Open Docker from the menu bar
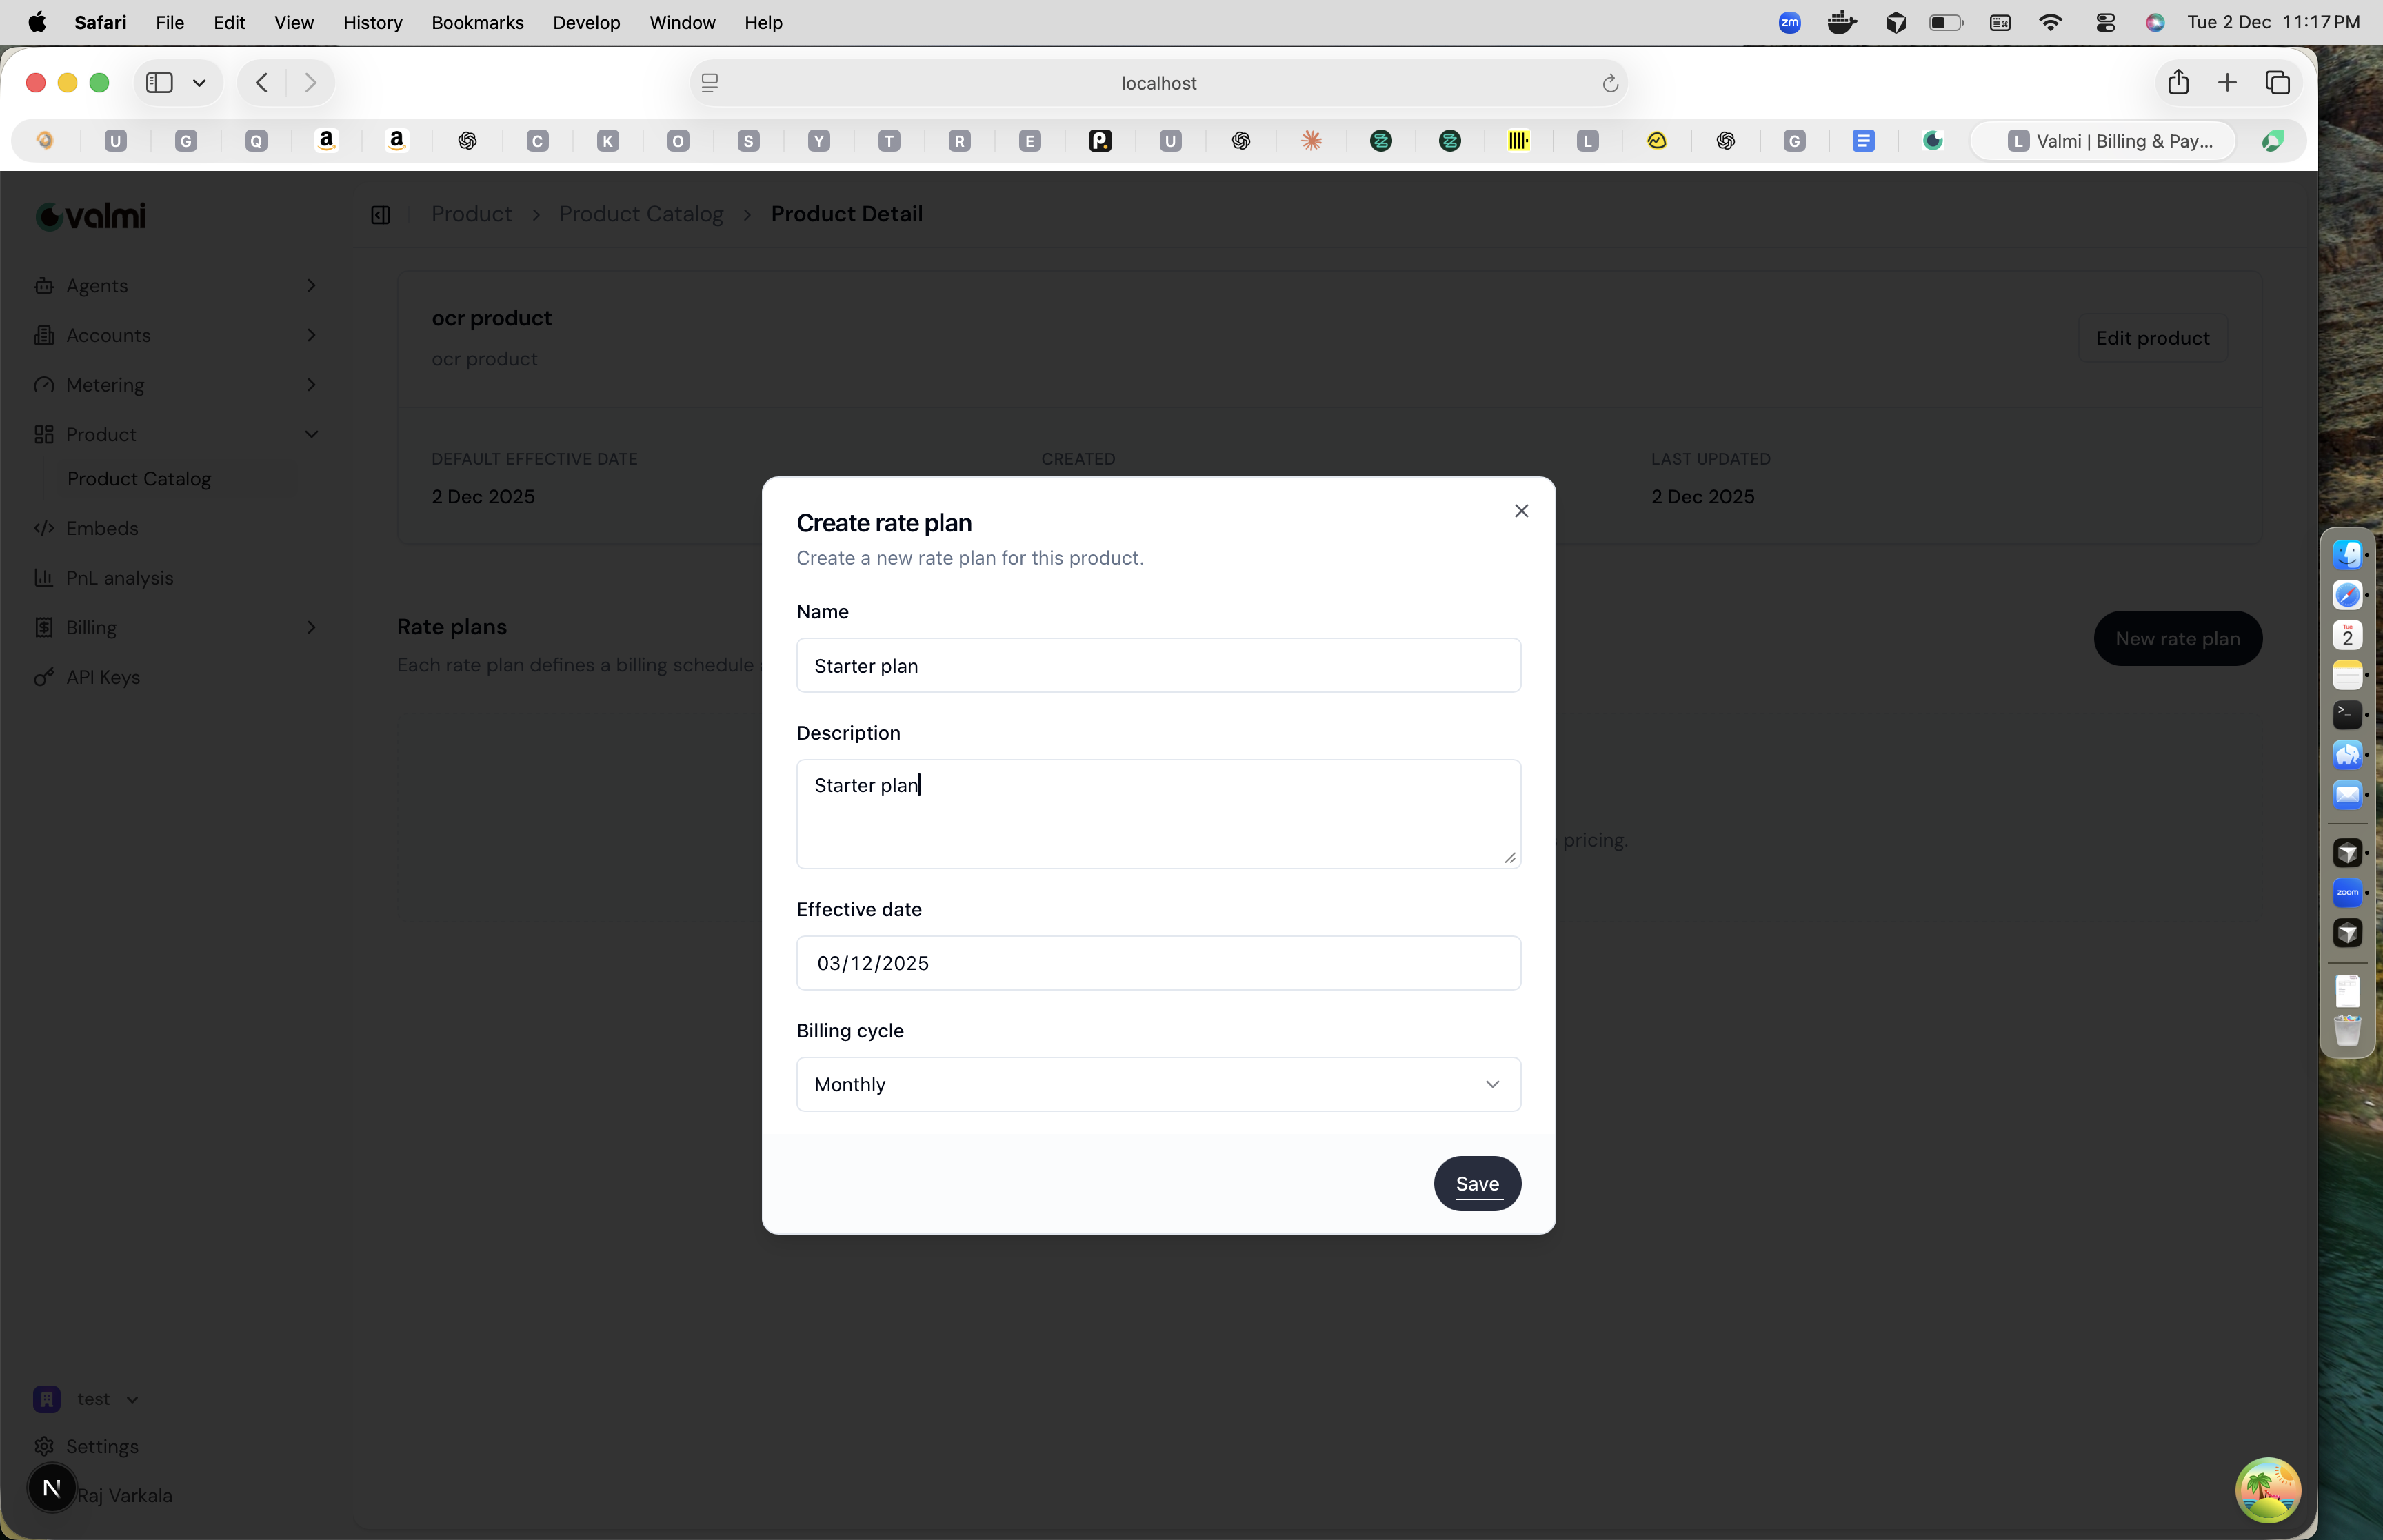Screen dimensions: 2383x1540 (x=1840, y=22)
